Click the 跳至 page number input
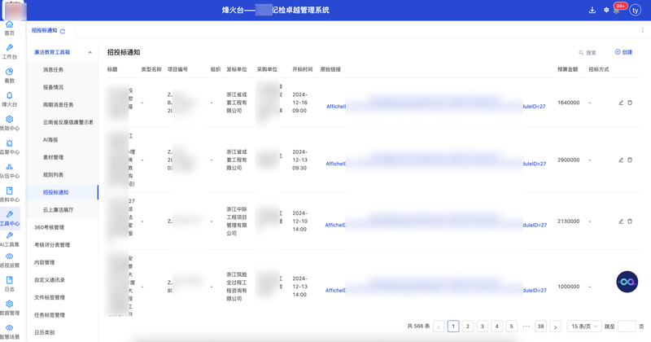 tap(627, 327)
